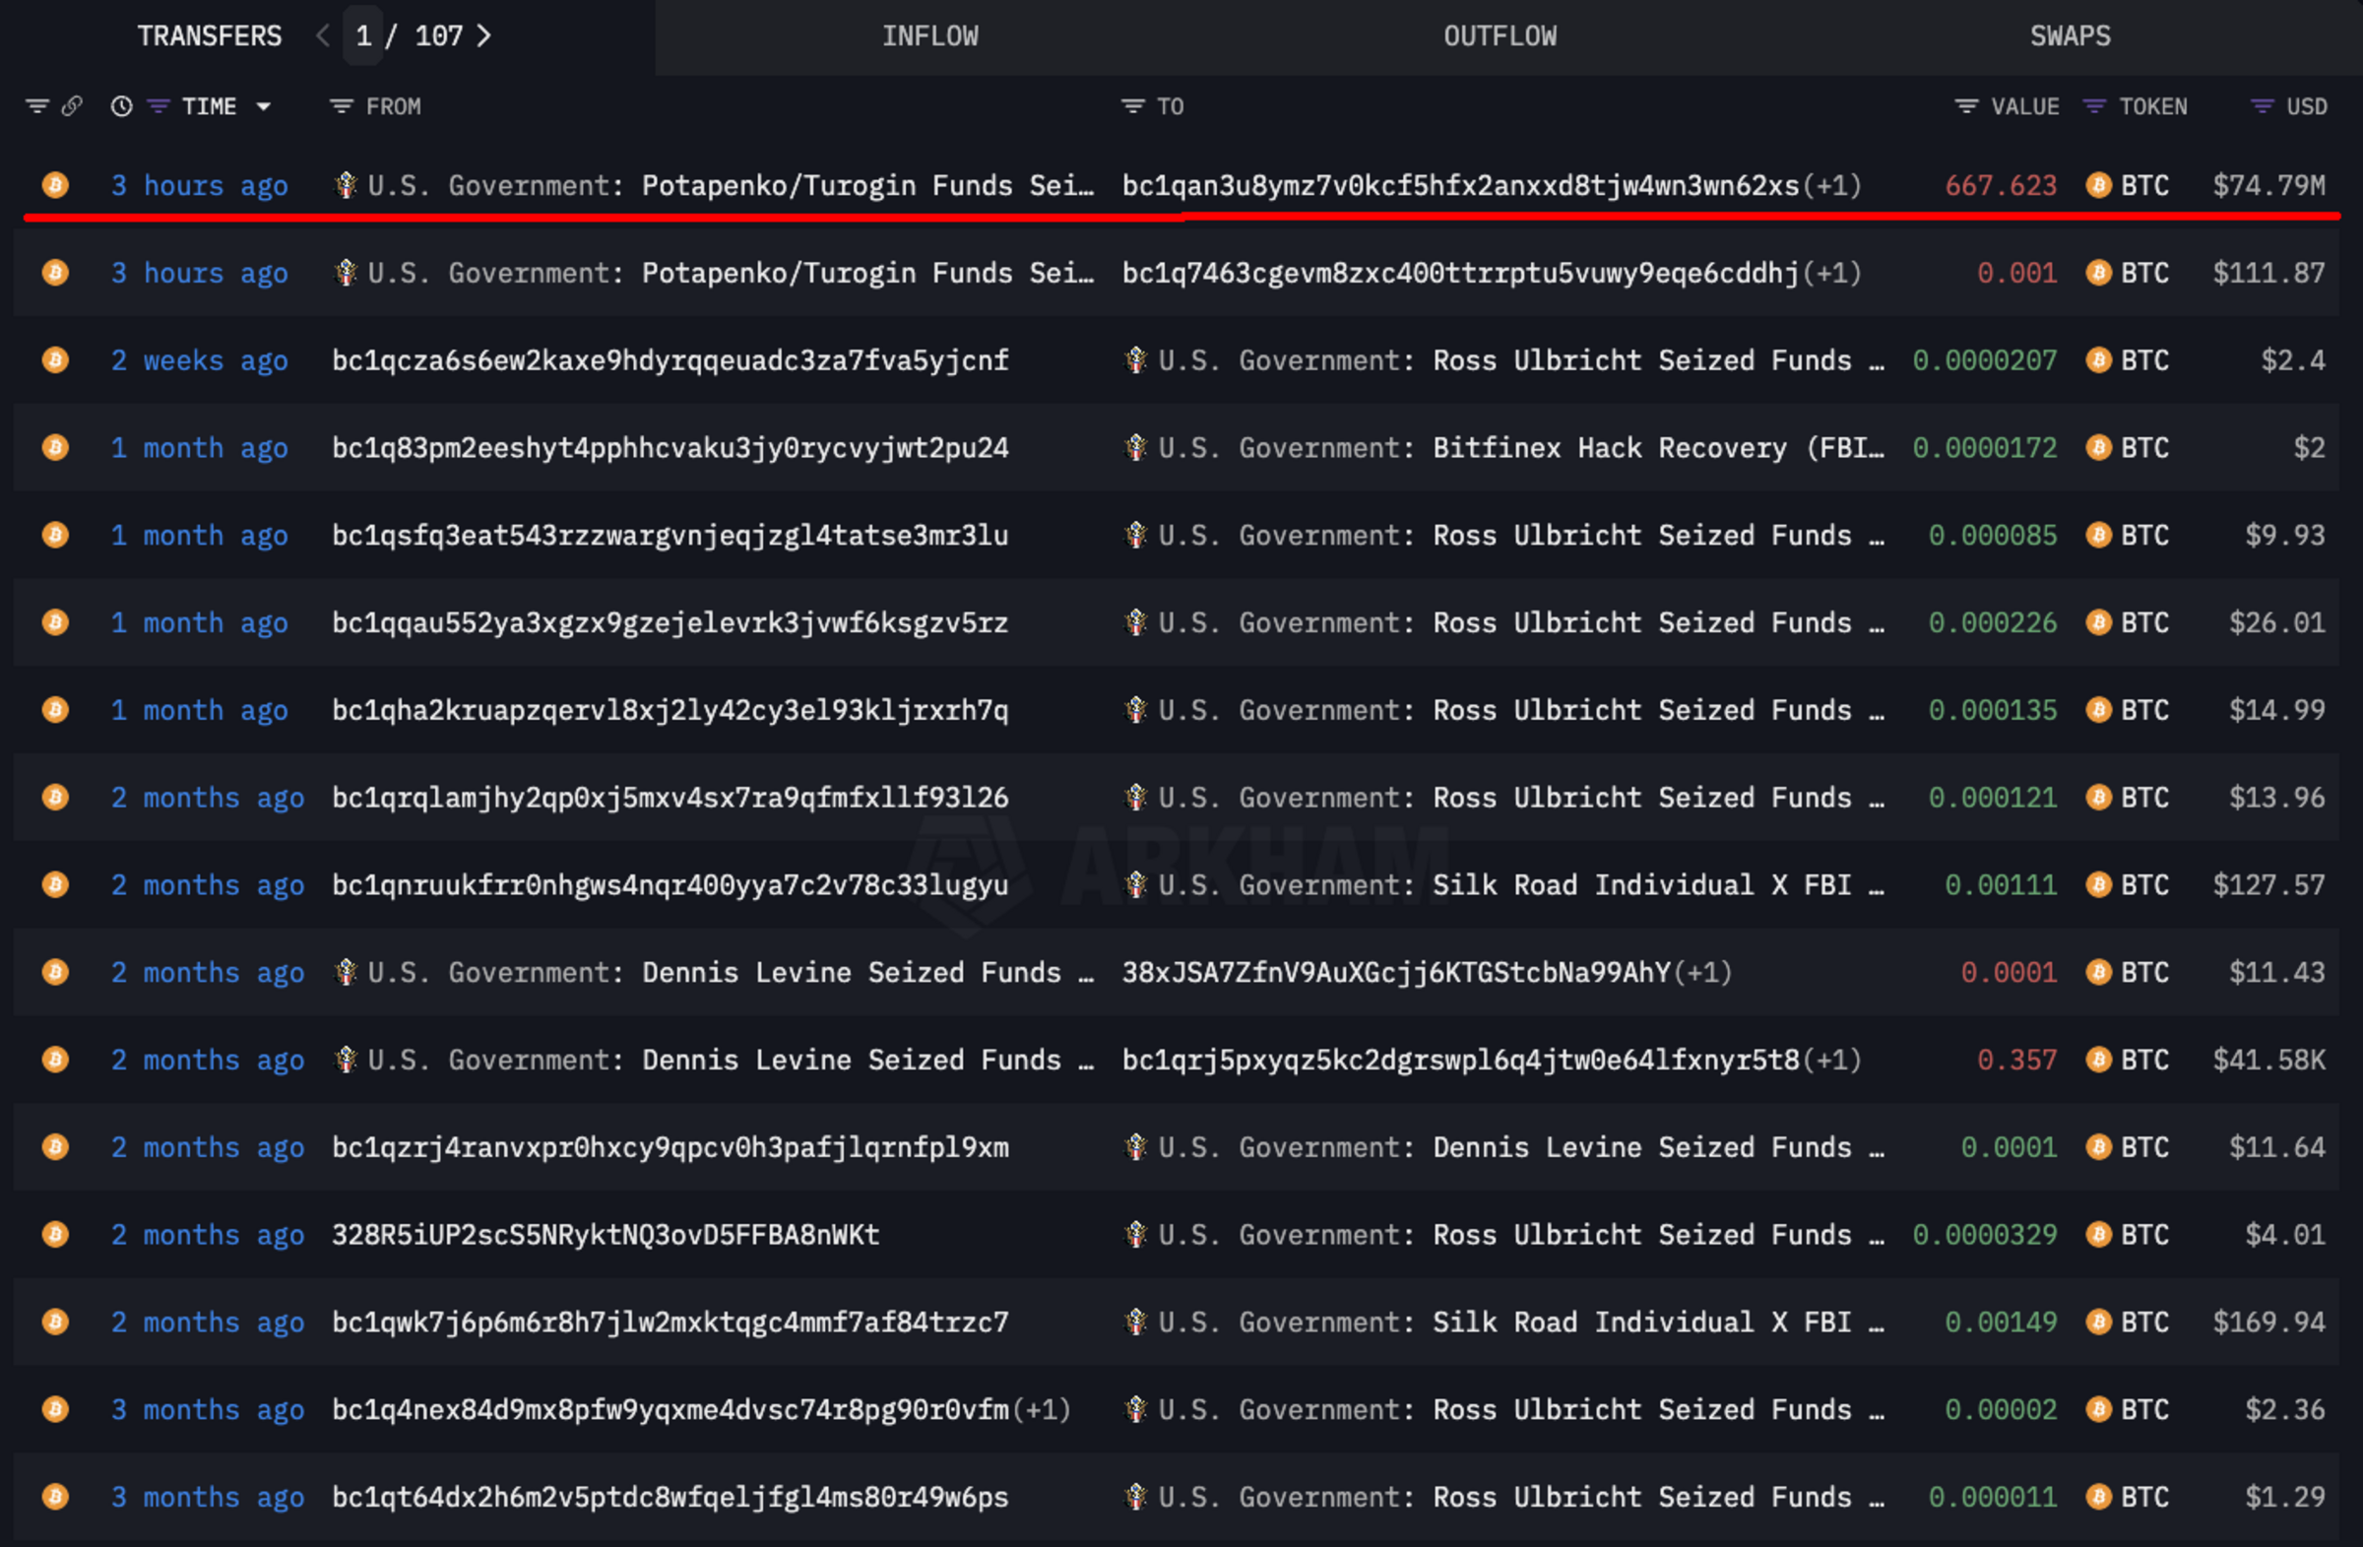This screenshot has width=2363, height=1547.
Task: Click the clock icon beside TIME
Action: (x=121, y=106)
